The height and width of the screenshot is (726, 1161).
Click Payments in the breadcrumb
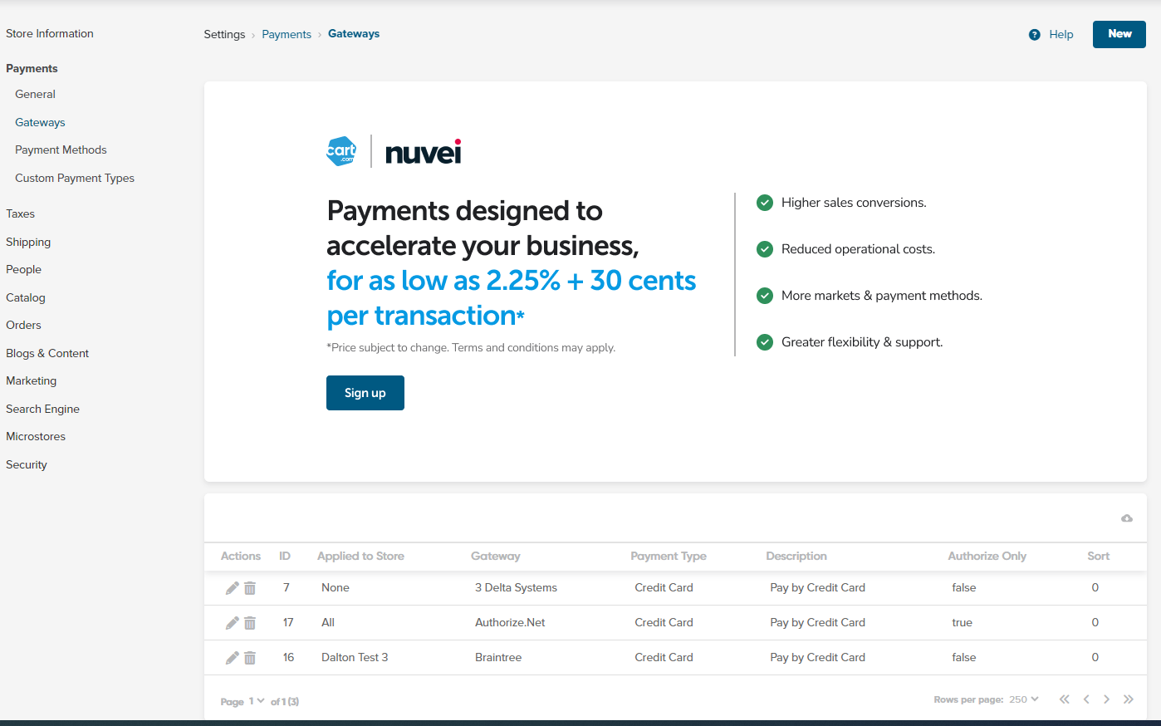(x=287, y=35)
